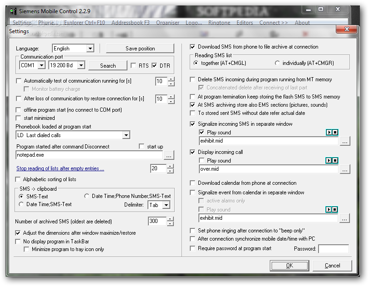Open the Delimiter Tab dropdown

166,205
